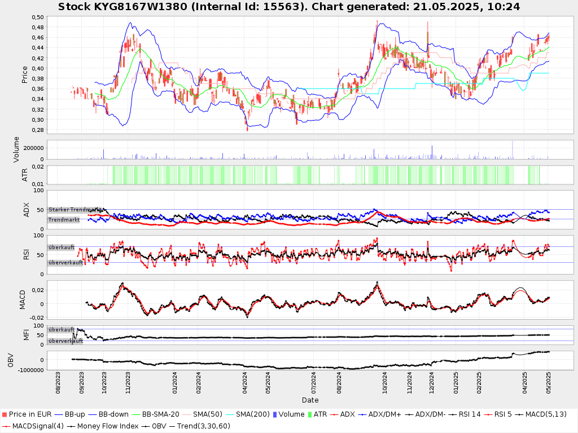
Task: Click the 01/2024 date tick label
Action: point(175,383)
